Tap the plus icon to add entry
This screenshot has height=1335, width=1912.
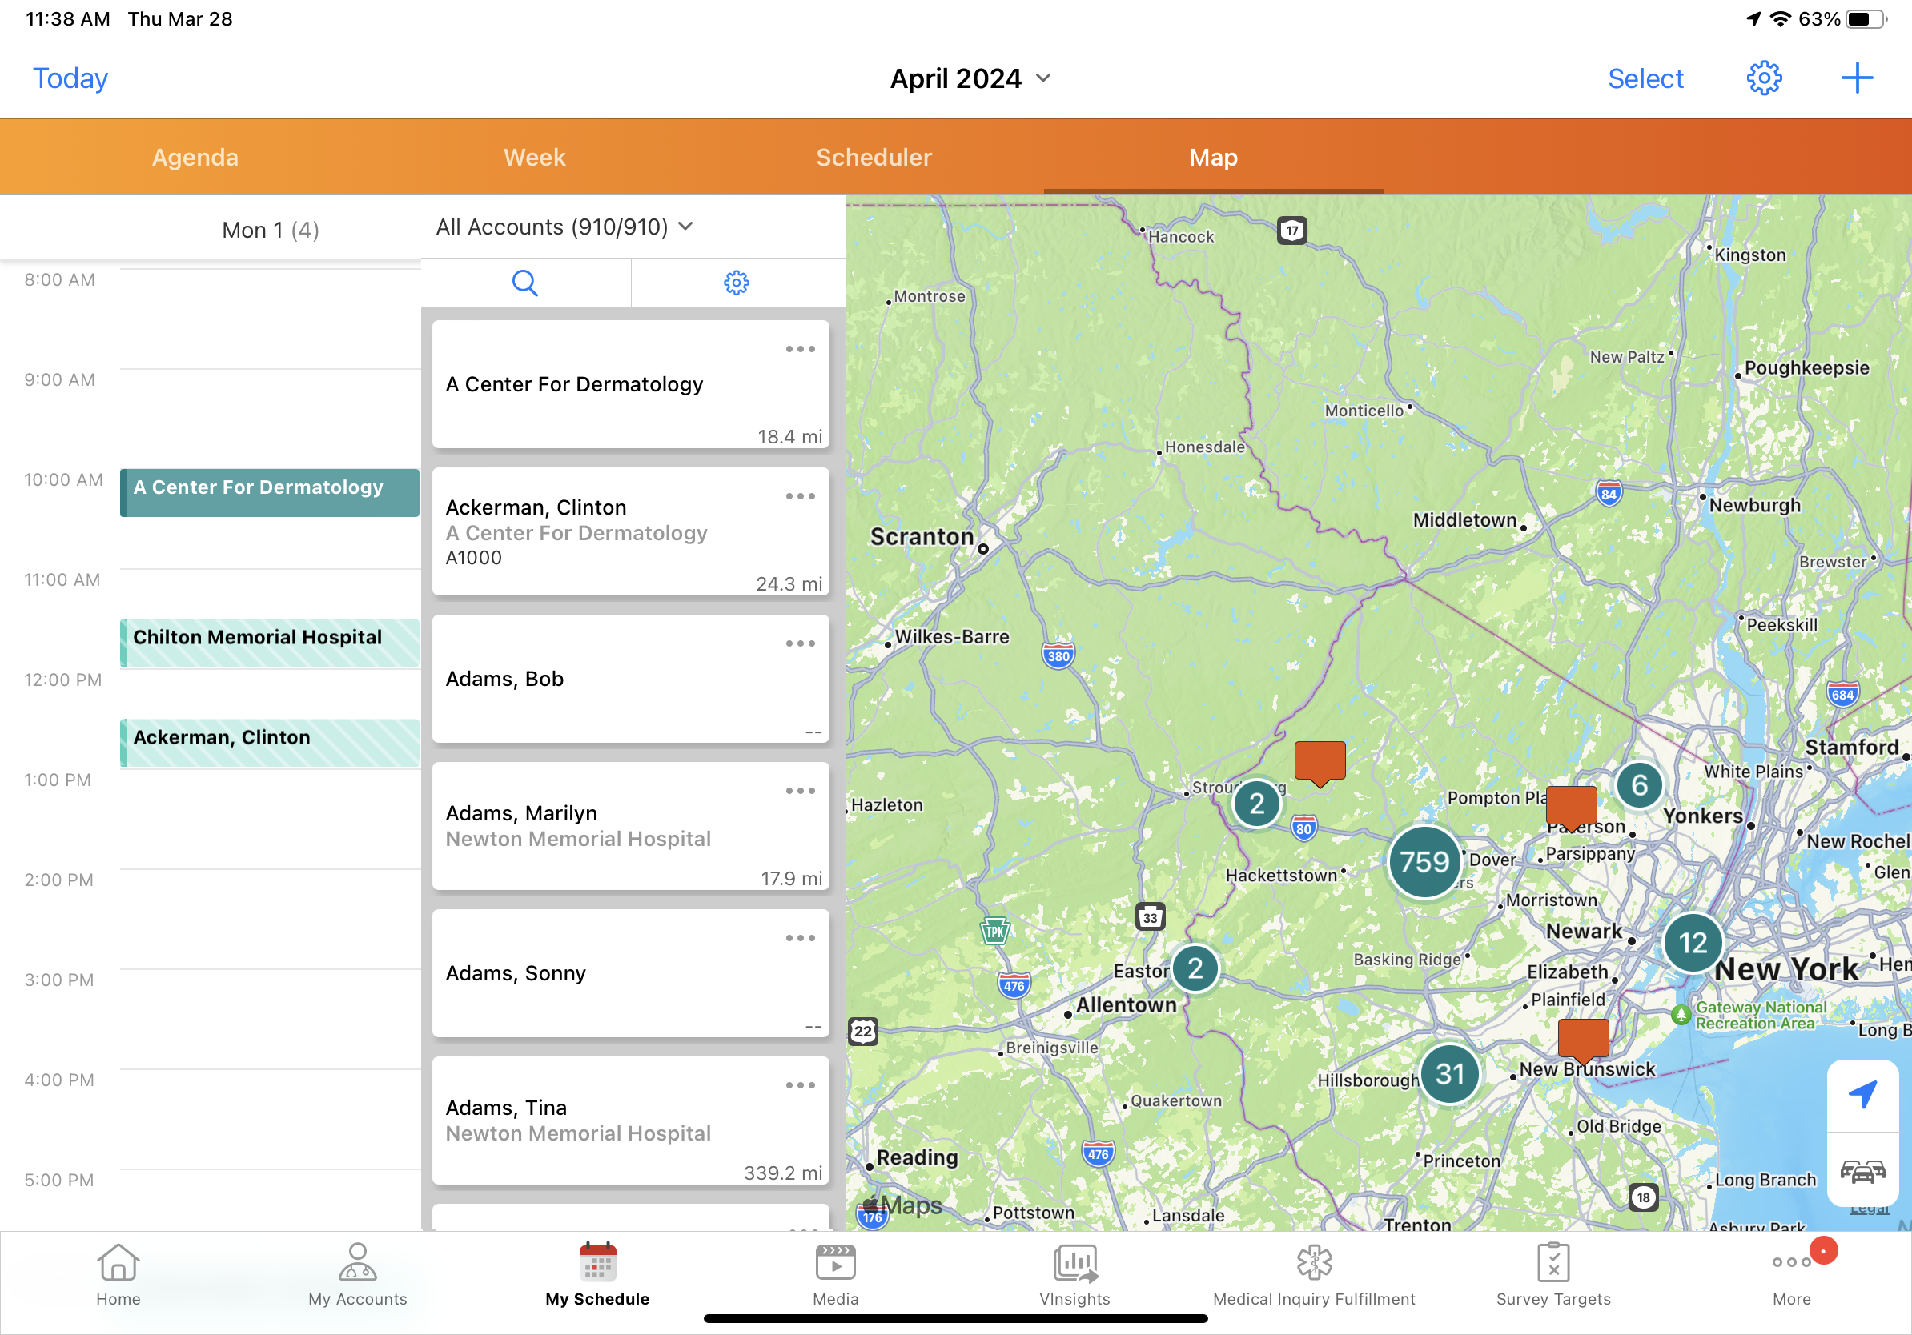1856,78
